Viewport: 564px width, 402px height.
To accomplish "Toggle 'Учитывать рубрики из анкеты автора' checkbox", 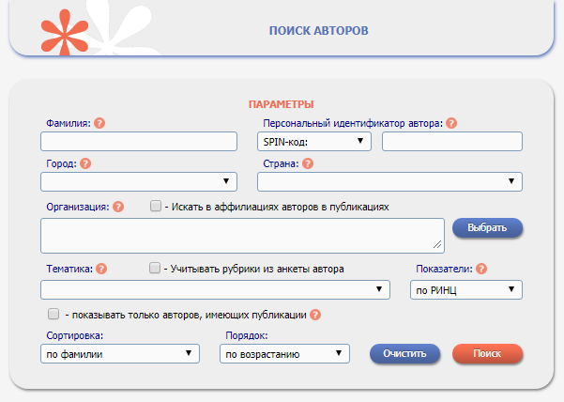I will click(x=156, y=268).
